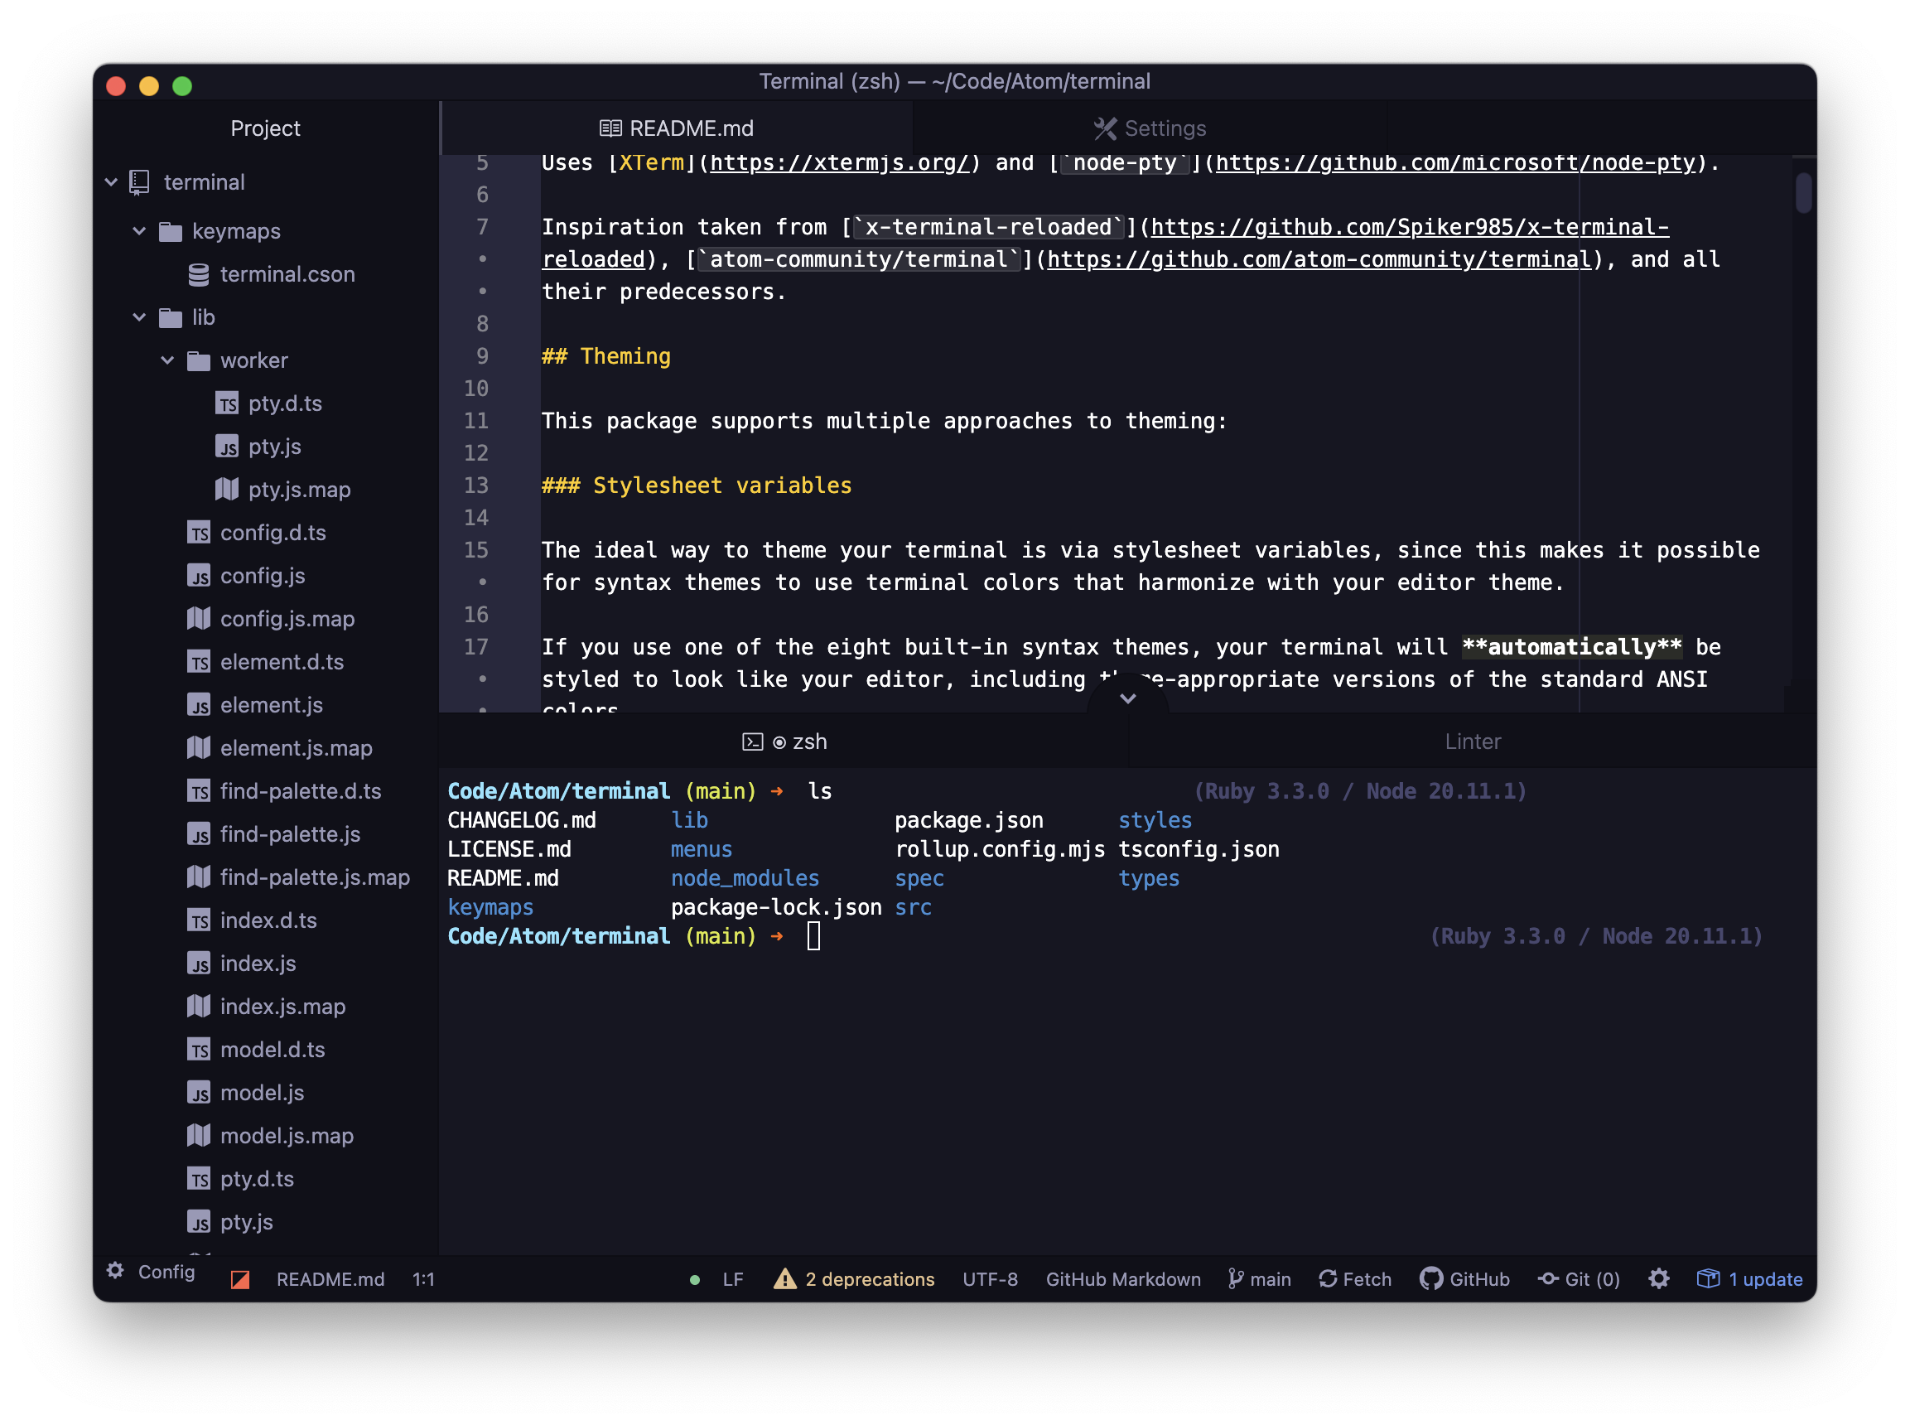Click the package update box icon
The image size is (1910, 1425).
pos(1707,1278)
